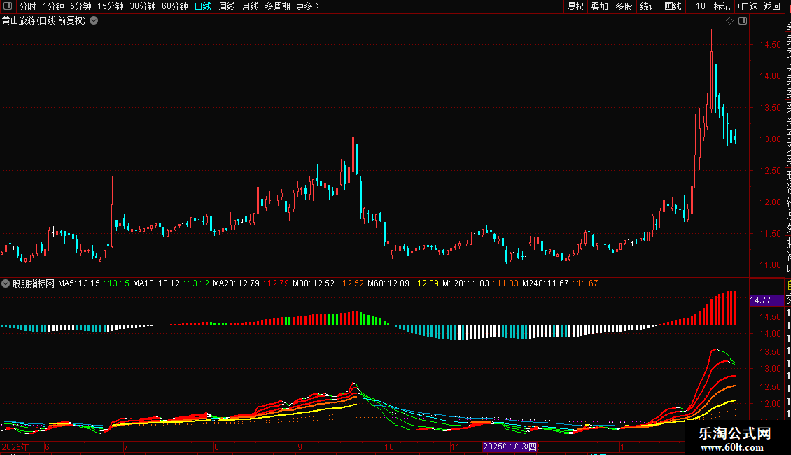Viewport: 791px width, 455px height.
Task: Open the 统计 statistics tool
Action: click(x=648, y=6)
